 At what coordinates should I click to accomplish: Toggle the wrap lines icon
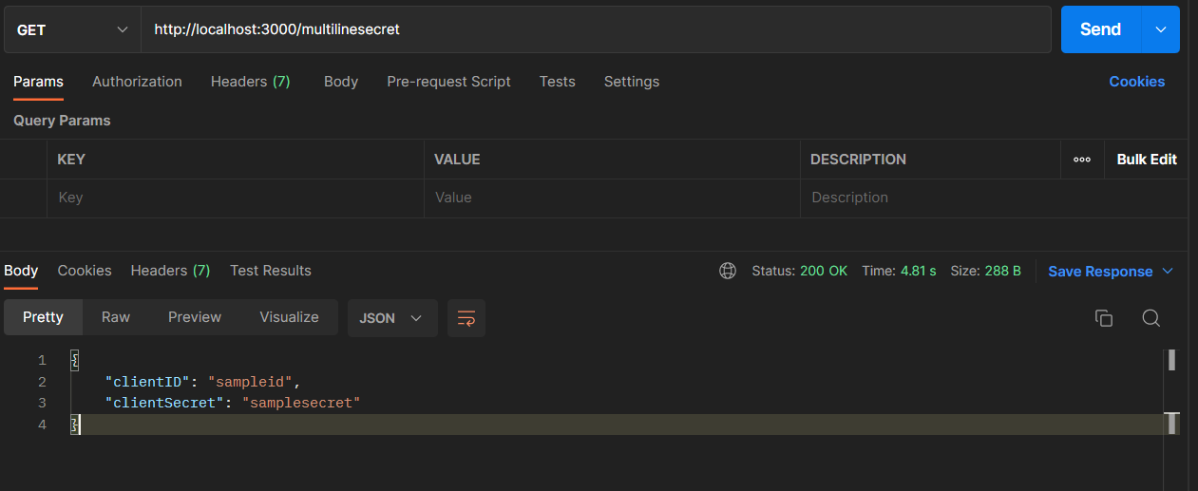coord(466,318)
